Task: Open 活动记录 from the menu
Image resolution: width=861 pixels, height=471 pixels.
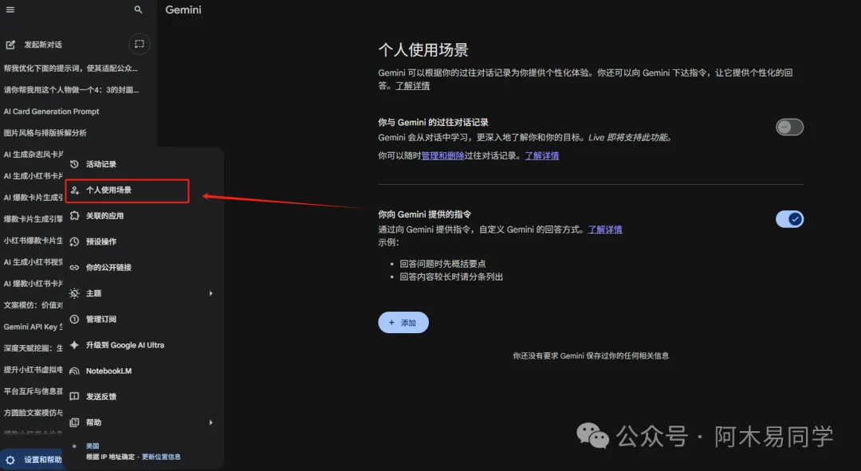Action: point(104,163)
